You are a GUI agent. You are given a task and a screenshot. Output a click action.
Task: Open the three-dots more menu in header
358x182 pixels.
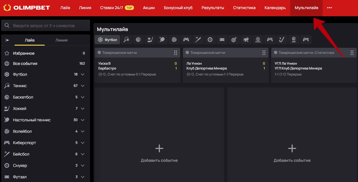click(329, 8)
